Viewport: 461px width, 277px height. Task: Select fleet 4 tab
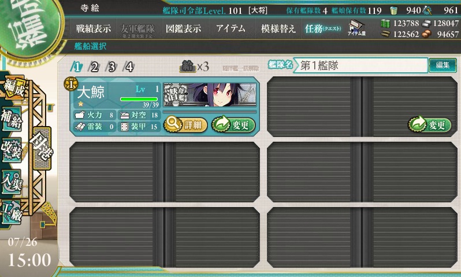pyautogui.click(x=129, y=67)
